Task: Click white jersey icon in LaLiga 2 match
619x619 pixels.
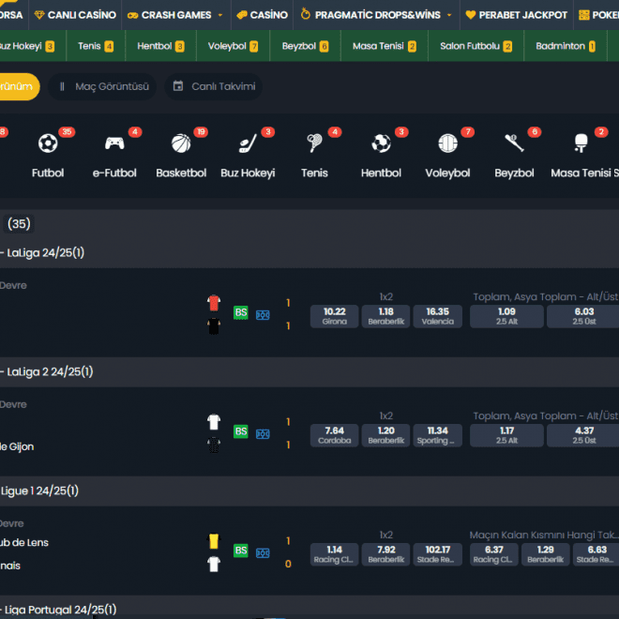Action: [x=214, y=422]
